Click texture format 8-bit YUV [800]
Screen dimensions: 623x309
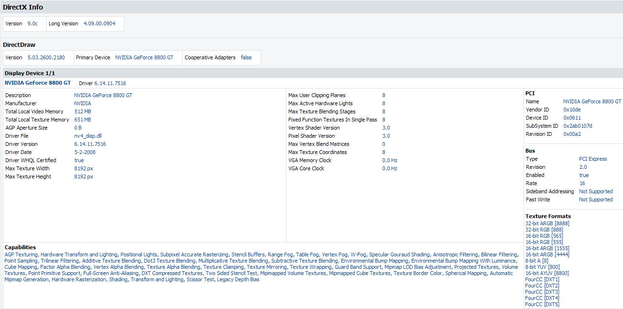click(x=542, y=267)
